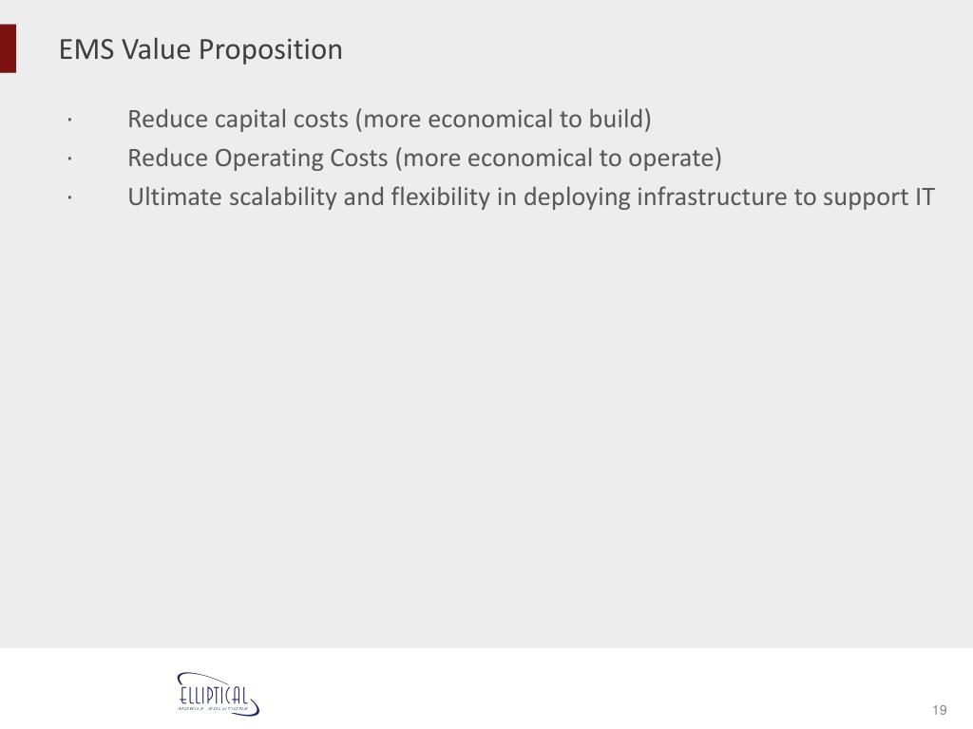Click the 'Mobile Solutions' tagline under logo
The height and width of the screenshot is (729, 973).
214,708
